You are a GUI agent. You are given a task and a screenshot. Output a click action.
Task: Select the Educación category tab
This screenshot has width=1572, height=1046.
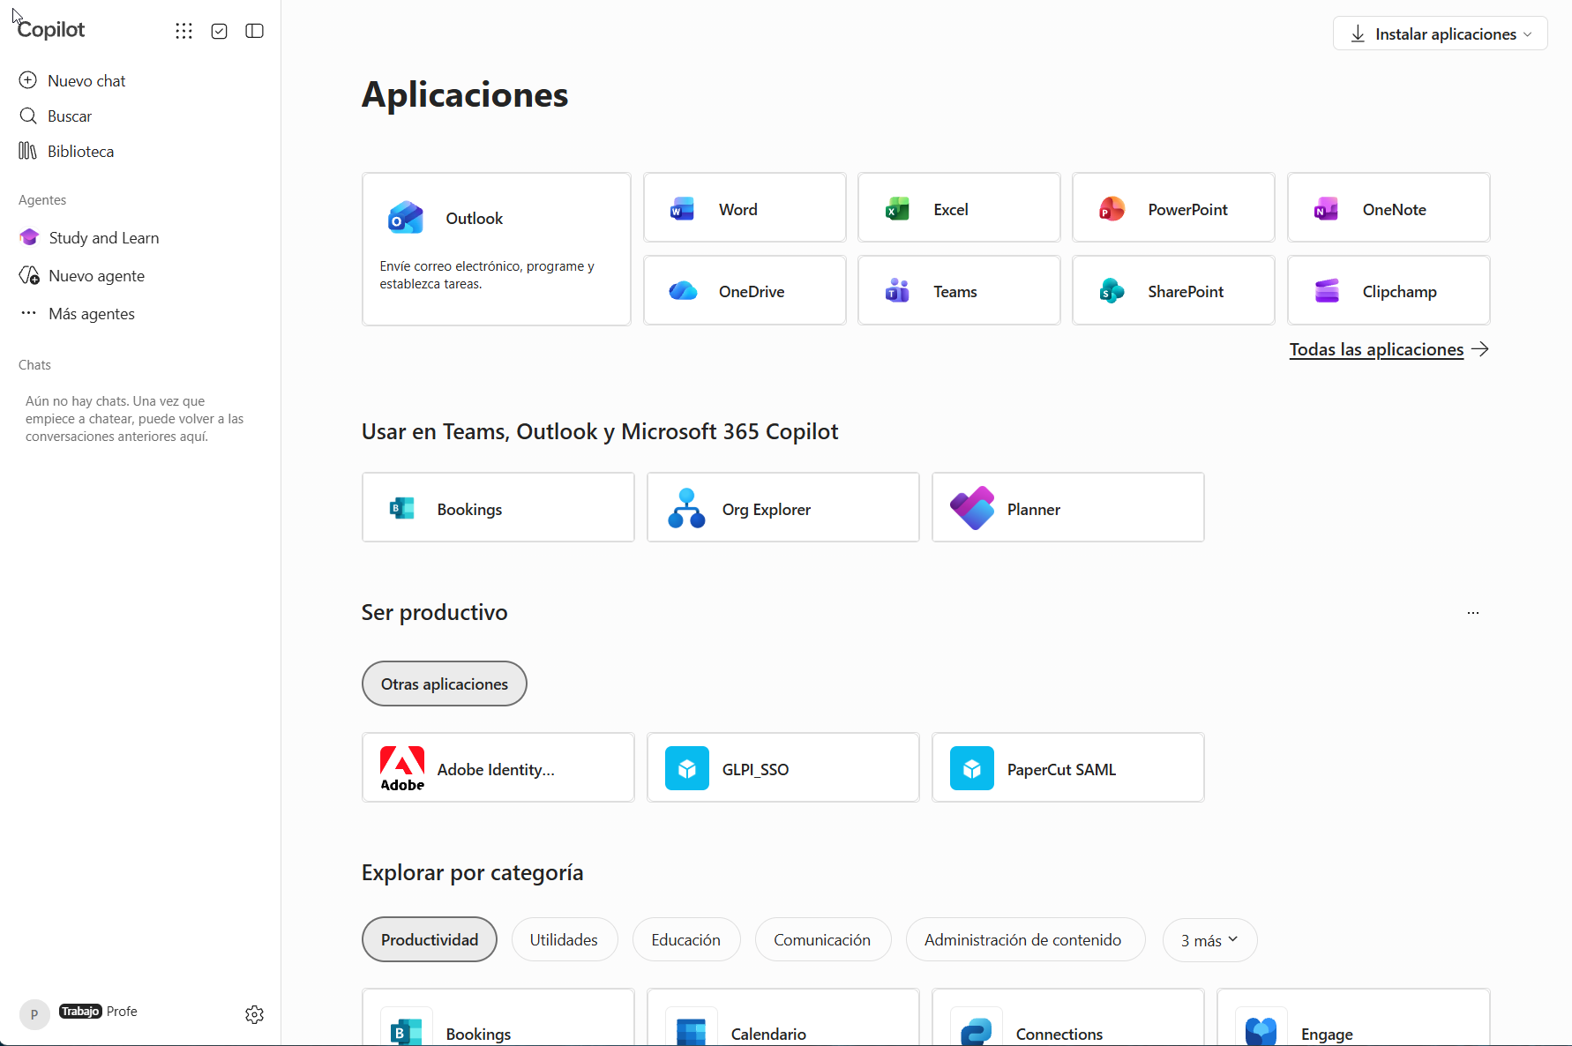(x=686, y=939)
